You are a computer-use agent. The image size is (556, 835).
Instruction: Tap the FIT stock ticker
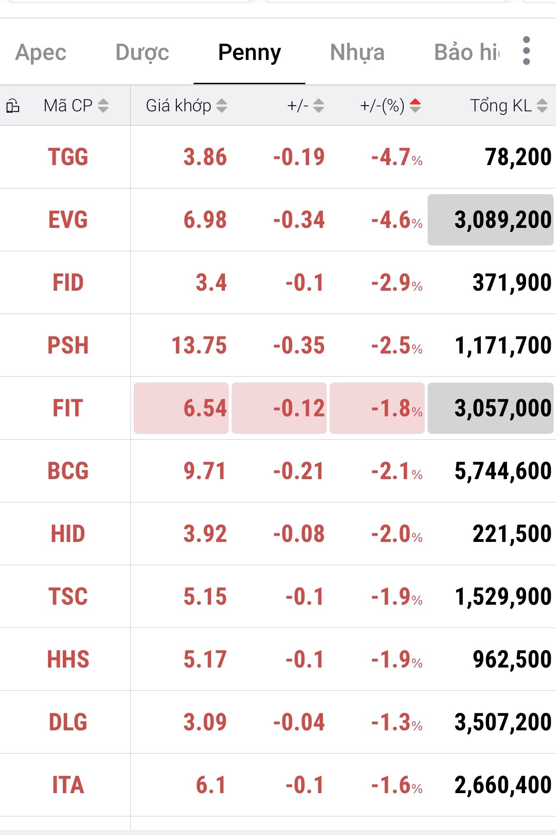68,408
